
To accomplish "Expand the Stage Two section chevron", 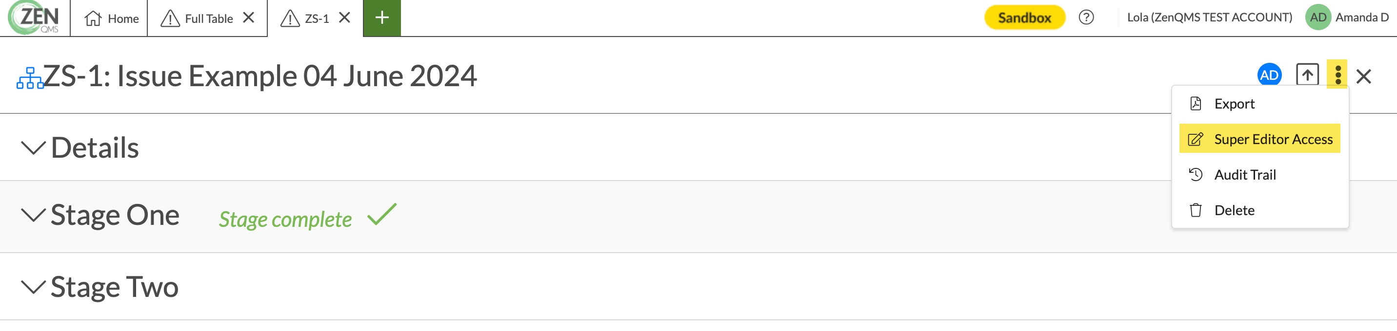I will [x=33, y=287].
